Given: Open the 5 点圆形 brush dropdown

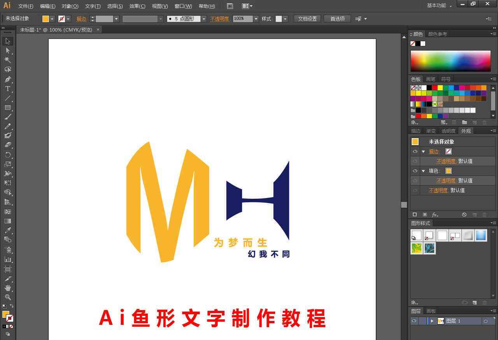Looking at the screenshot, I should pyautogui.click(x=204, y=19).
